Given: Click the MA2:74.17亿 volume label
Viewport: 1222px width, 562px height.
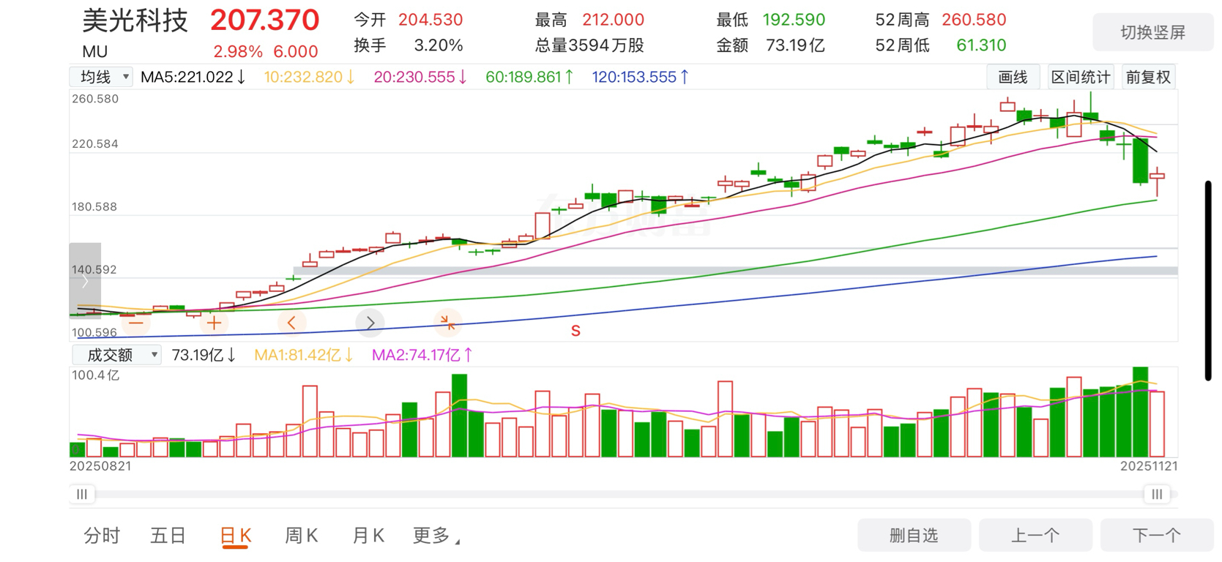Looking at the screenshot, I should (422, 355).
